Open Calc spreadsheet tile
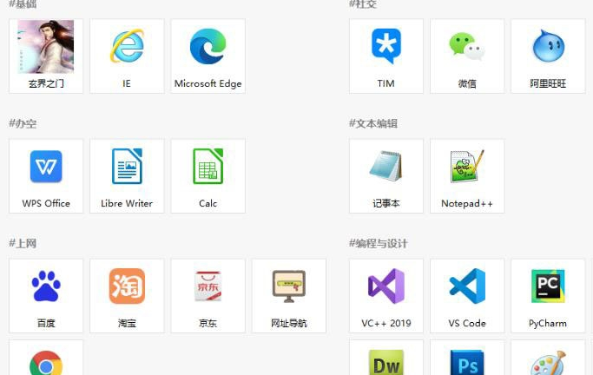 coord(208,176)
